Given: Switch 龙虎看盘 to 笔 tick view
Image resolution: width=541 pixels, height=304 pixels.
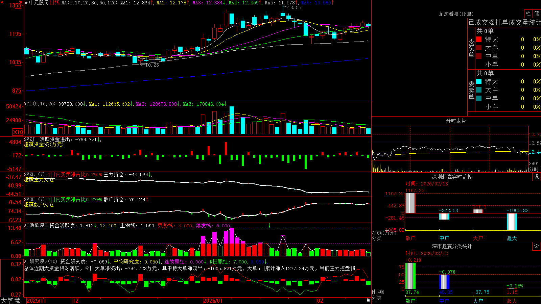Looking at the screenshot, I should (x=537, y=14).
